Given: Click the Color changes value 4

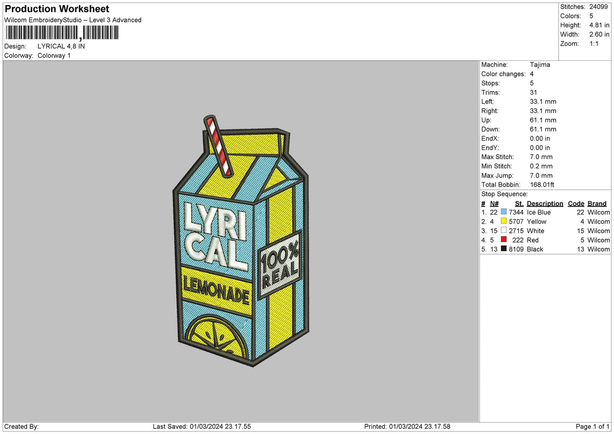Looking at the screenshot, I should (533, 74).
